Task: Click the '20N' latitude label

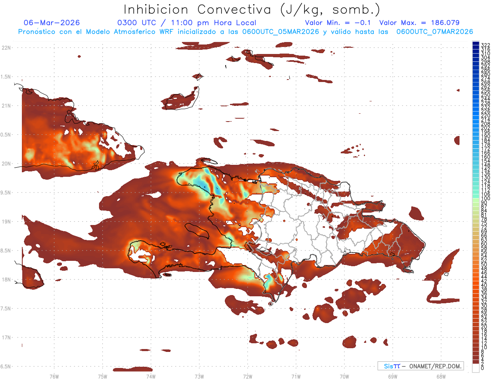Action: click(x=6, y=164)
